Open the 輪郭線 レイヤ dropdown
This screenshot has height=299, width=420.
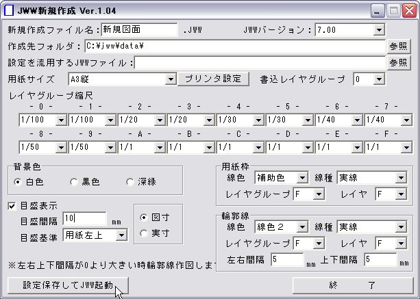(x=401, y=244)
